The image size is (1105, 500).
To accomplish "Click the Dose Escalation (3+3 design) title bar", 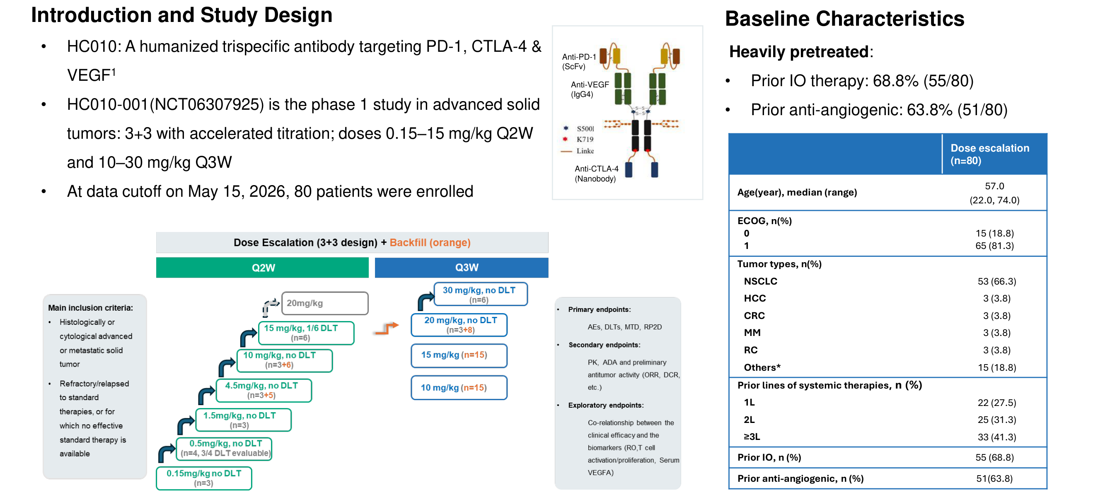I will point(352,242).
